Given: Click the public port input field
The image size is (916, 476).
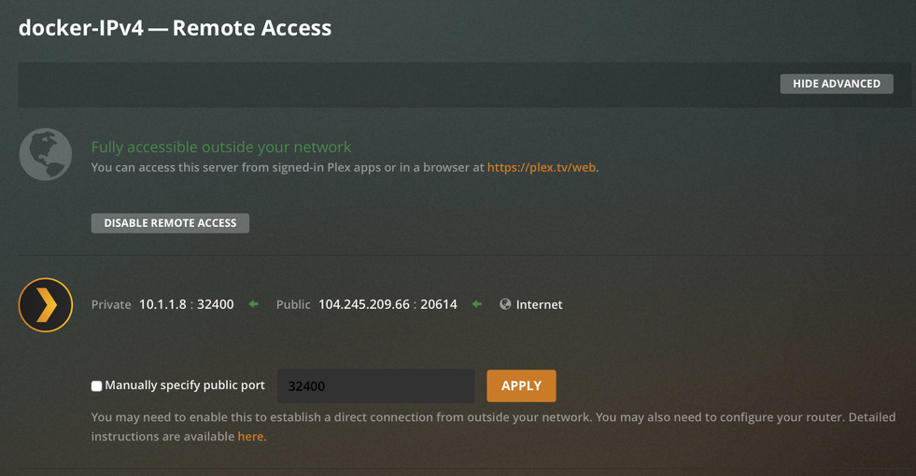Looking at the screenshot, I should pos(375,386).
